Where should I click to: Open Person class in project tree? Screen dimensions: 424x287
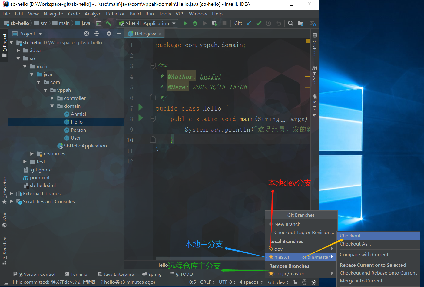coord(78,130)
